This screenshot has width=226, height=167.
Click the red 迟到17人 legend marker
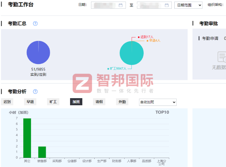[x=139, y=37]
